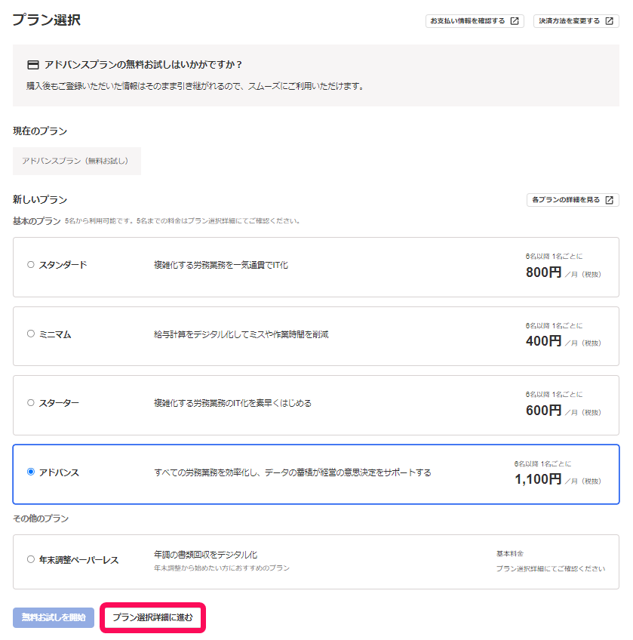The width and height of the screenshot is (633, 640).
Task: Click subtext 年末調整から始めたい方におすすめのプラン
Action: [x=222, y=568]
